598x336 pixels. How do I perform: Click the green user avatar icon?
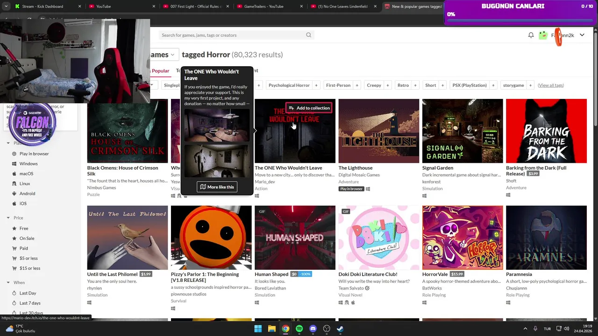point(543,35)
